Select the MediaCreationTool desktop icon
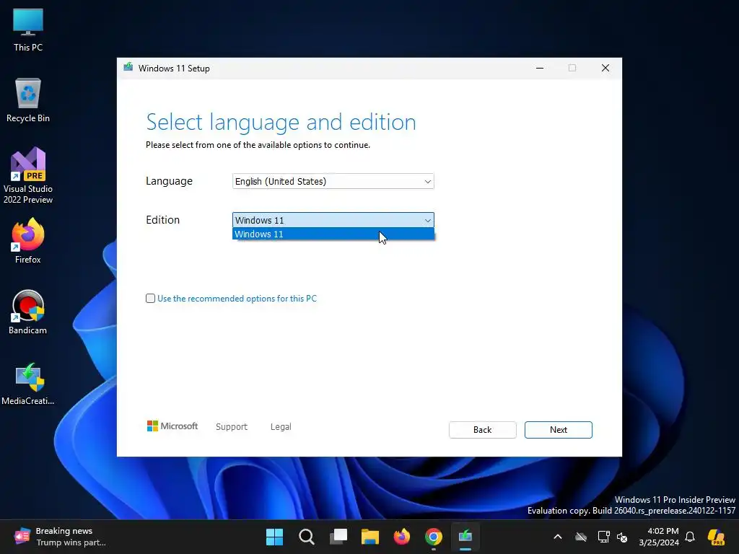739x554 pixels. click(28, 384)
